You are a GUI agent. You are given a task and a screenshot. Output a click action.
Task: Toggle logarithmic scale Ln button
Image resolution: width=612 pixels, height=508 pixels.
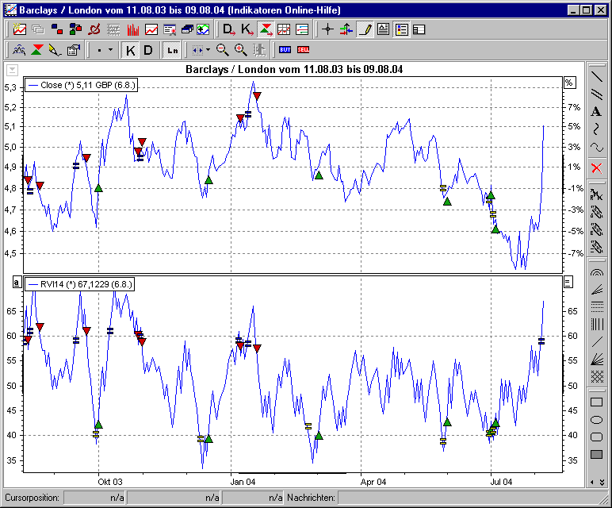[172, 50]
